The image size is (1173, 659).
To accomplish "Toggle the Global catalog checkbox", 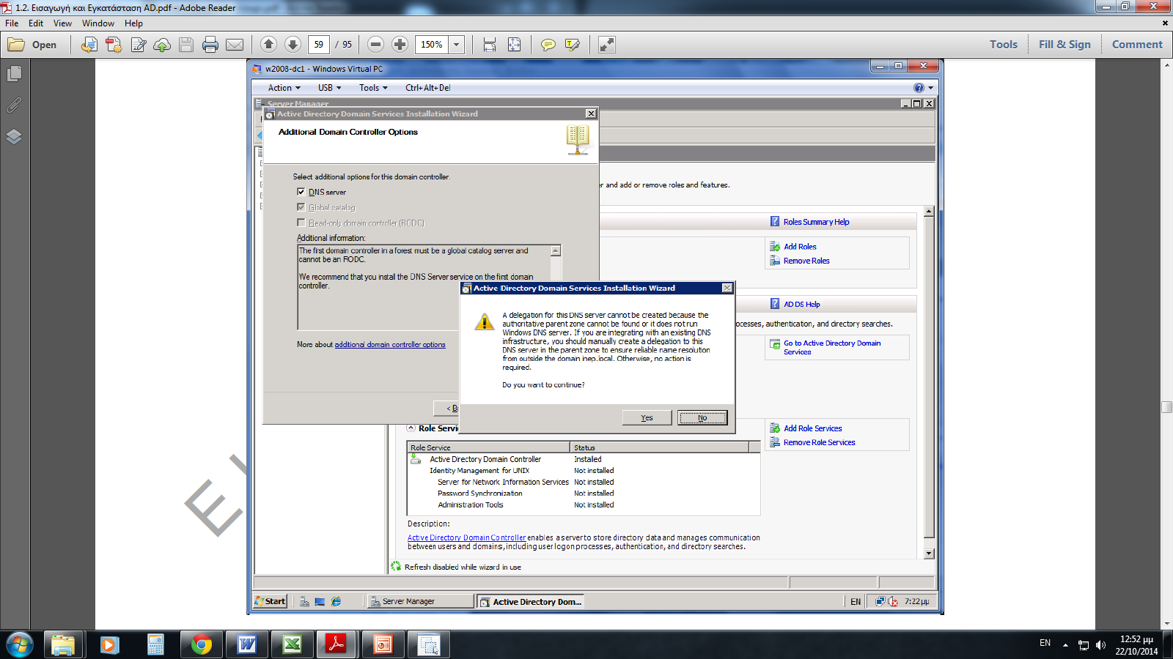I will click(x=301, y=207).
